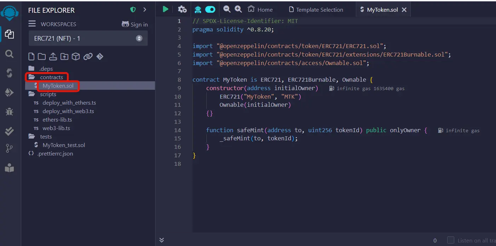
Task: Click the green Run script play button
Action: [165, 9]
